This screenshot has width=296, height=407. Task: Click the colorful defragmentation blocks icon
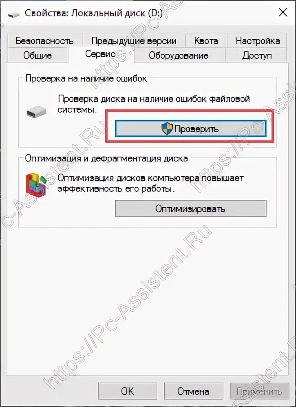[x=37, y=185]
